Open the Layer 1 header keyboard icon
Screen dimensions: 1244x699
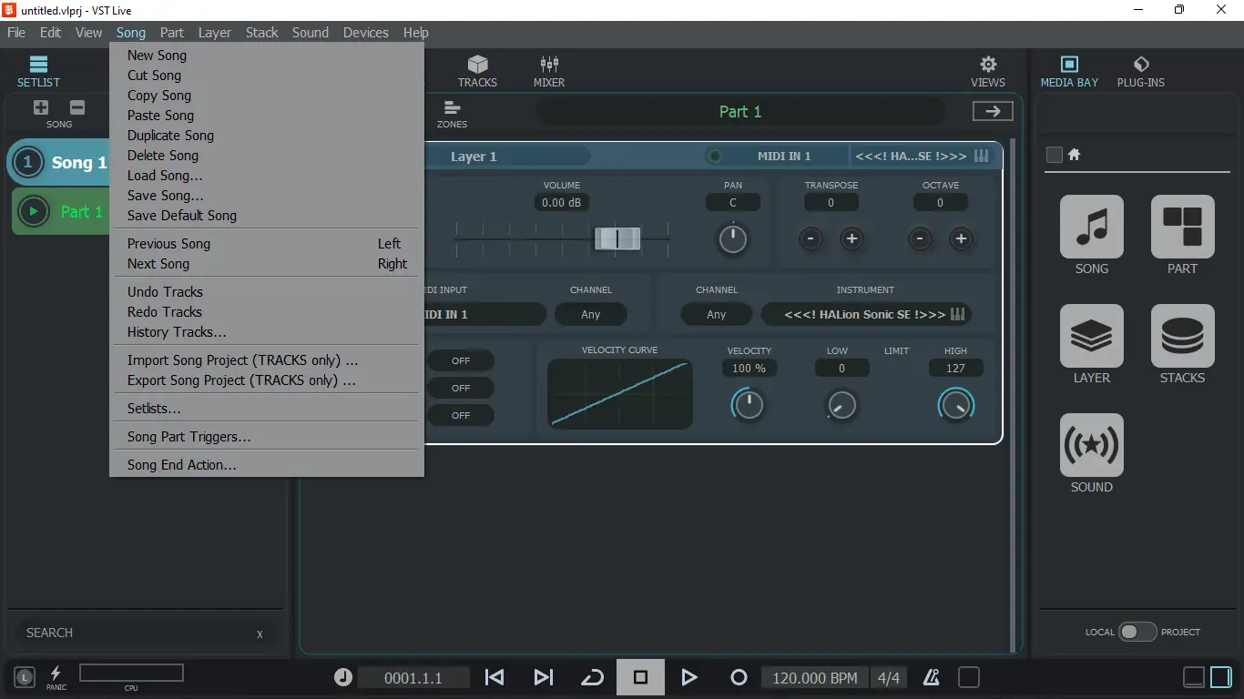pos(982,156)
